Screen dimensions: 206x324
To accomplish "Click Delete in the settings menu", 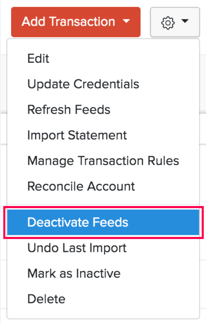I will coord(46,299).
